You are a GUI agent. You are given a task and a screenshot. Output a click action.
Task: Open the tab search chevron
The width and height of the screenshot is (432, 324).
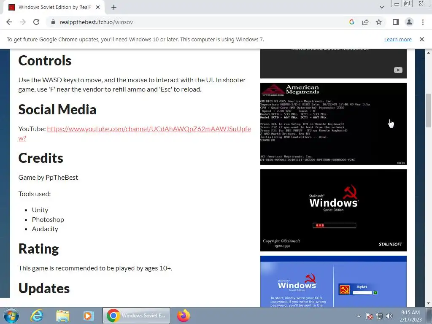(x=381, y=7)
